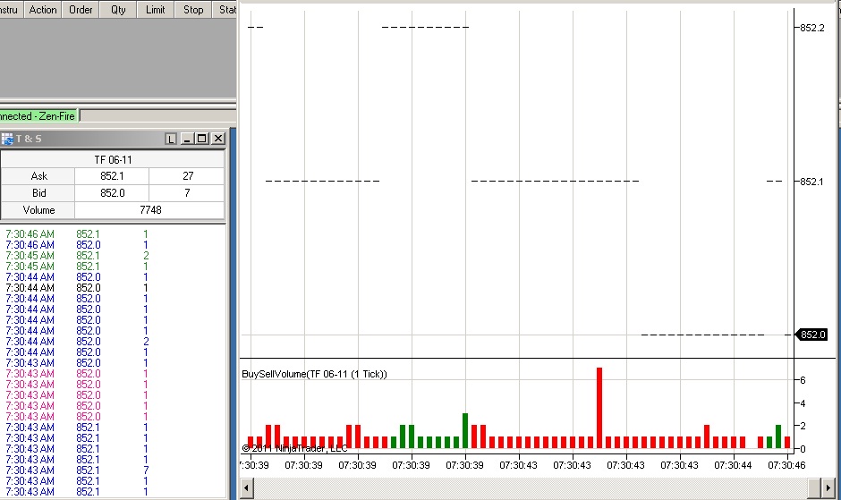Sort orders by the Order column header

point(81,10)
